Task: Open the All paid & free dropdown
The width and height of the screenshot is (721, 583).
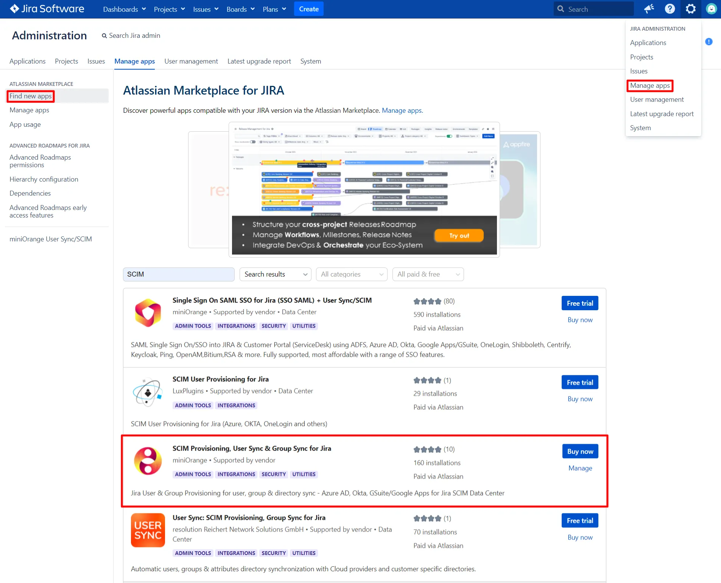Action: [428, 274]
